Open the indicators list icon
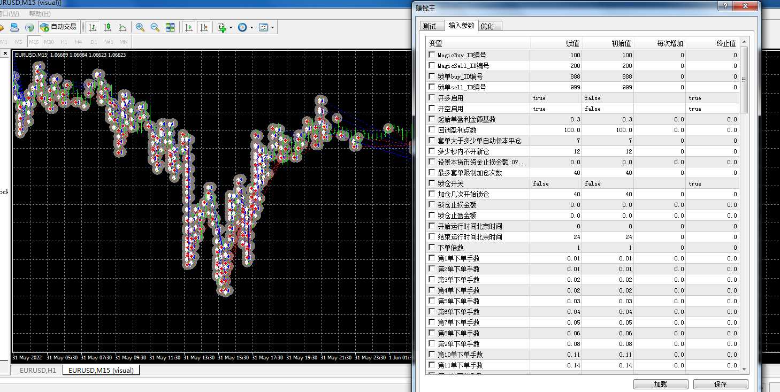 tap(222, 27)
